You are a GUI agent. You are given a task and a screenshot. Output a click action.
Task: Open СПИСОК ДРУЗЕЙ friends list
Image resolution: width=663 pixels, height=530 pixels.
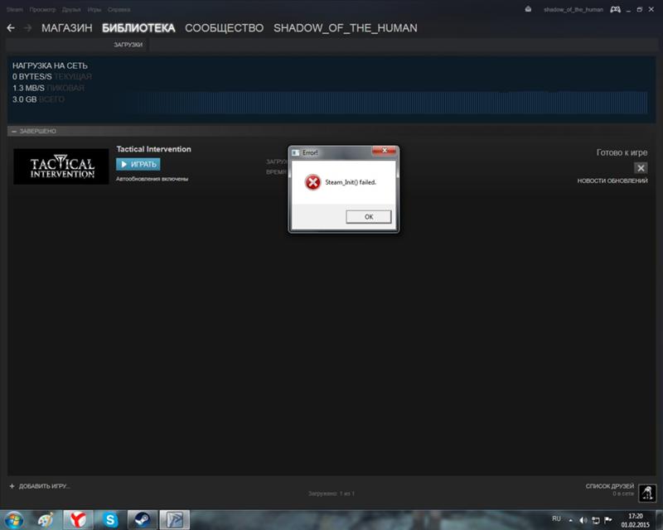click(610, 486)
